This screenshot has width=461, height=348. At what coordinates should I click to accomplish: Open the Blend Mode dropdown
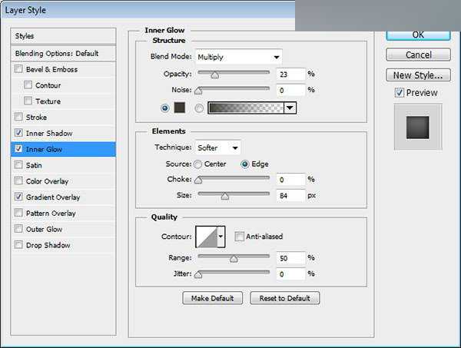click(x=238, y=57)
